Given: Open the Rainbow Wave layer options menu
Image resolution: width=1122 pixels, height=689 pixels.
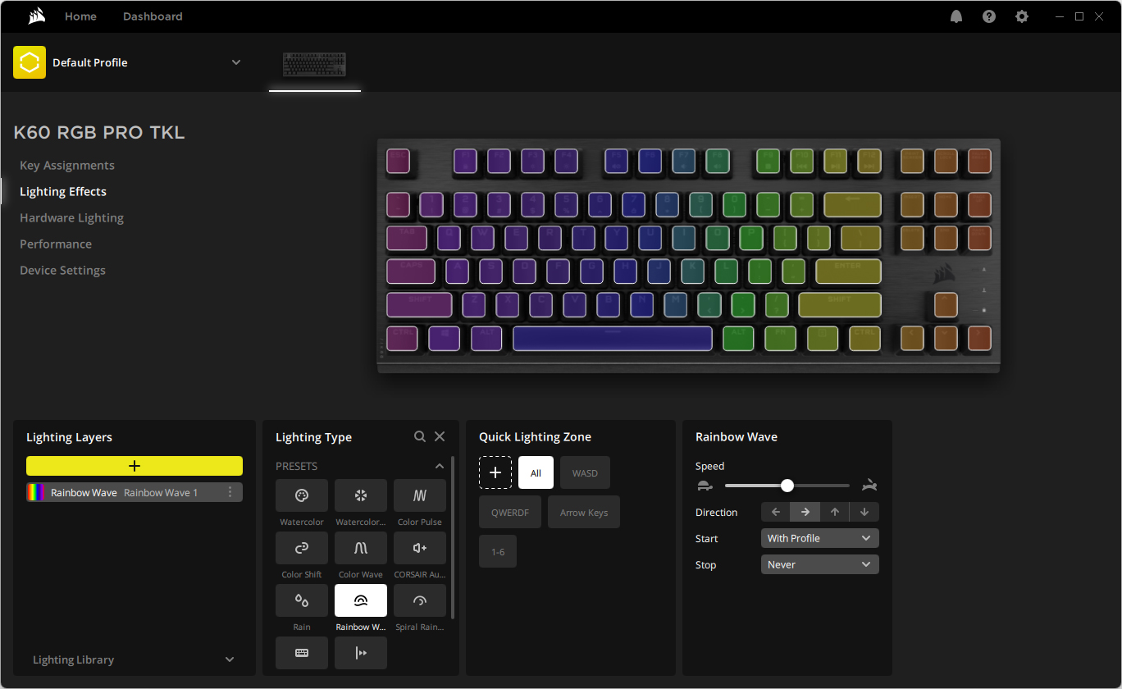Looking at the screenshot, I should [230, 492].
